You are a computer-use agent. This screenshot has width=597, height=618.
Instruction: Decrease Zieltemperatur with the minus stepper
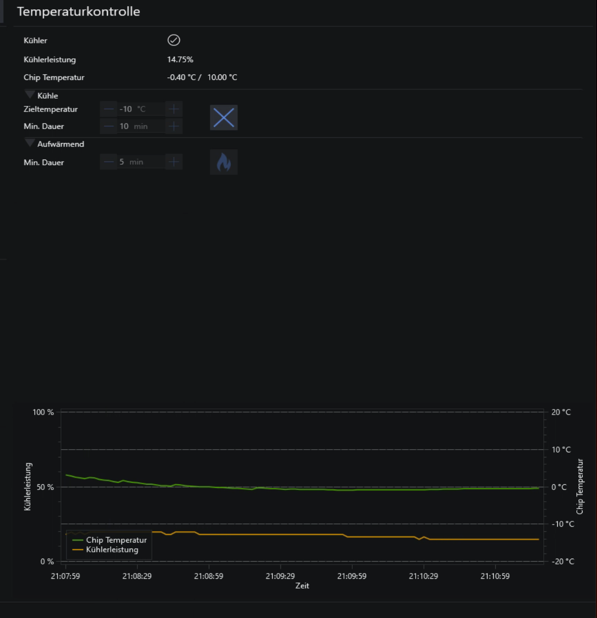[108, 109]
